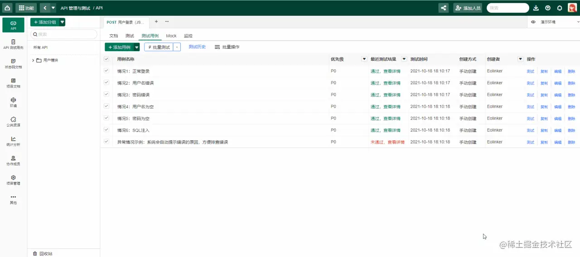The image size is (580, 257).
Task: Open the help circle icon in header
Action: click(548, 8)
